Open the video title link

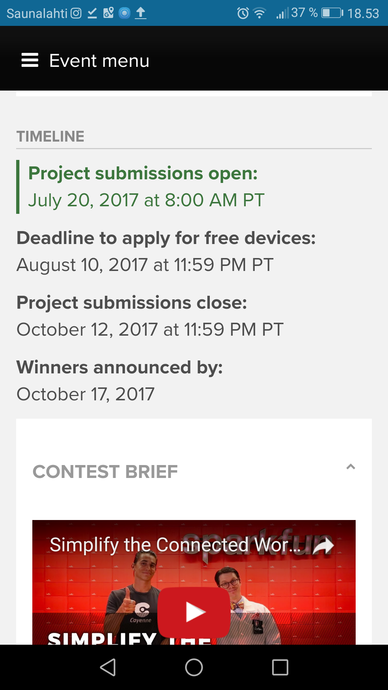175,545
